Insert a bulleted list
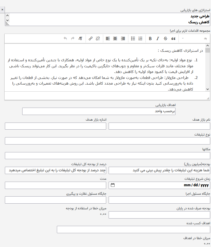The height and width of the screenshot is (247, 211). (x=133, y=39)
